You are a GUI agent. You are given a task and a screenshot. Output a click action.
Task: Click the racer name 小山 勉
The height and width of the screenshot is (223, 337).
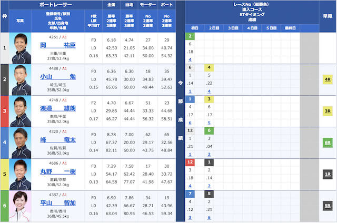click(57, 77)
